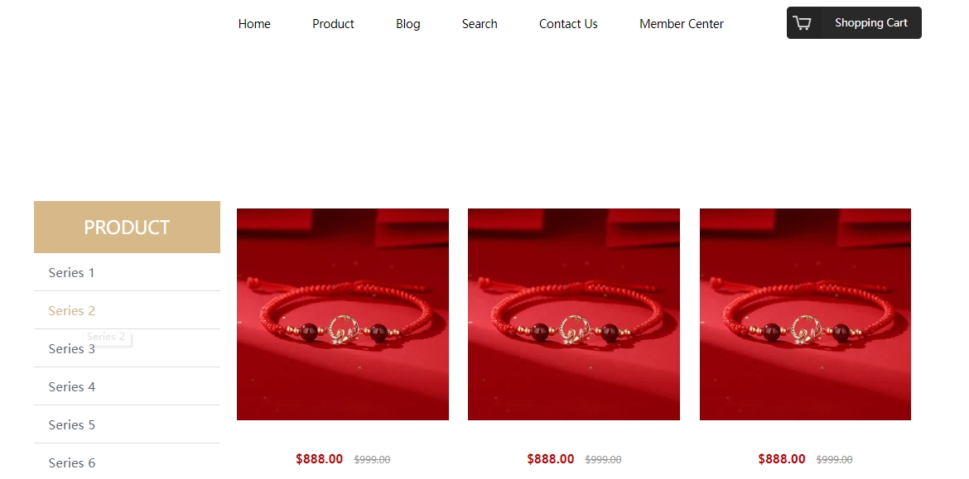Choose the highlighted Series 2 category
969x479 pixels.
point(127,310)
